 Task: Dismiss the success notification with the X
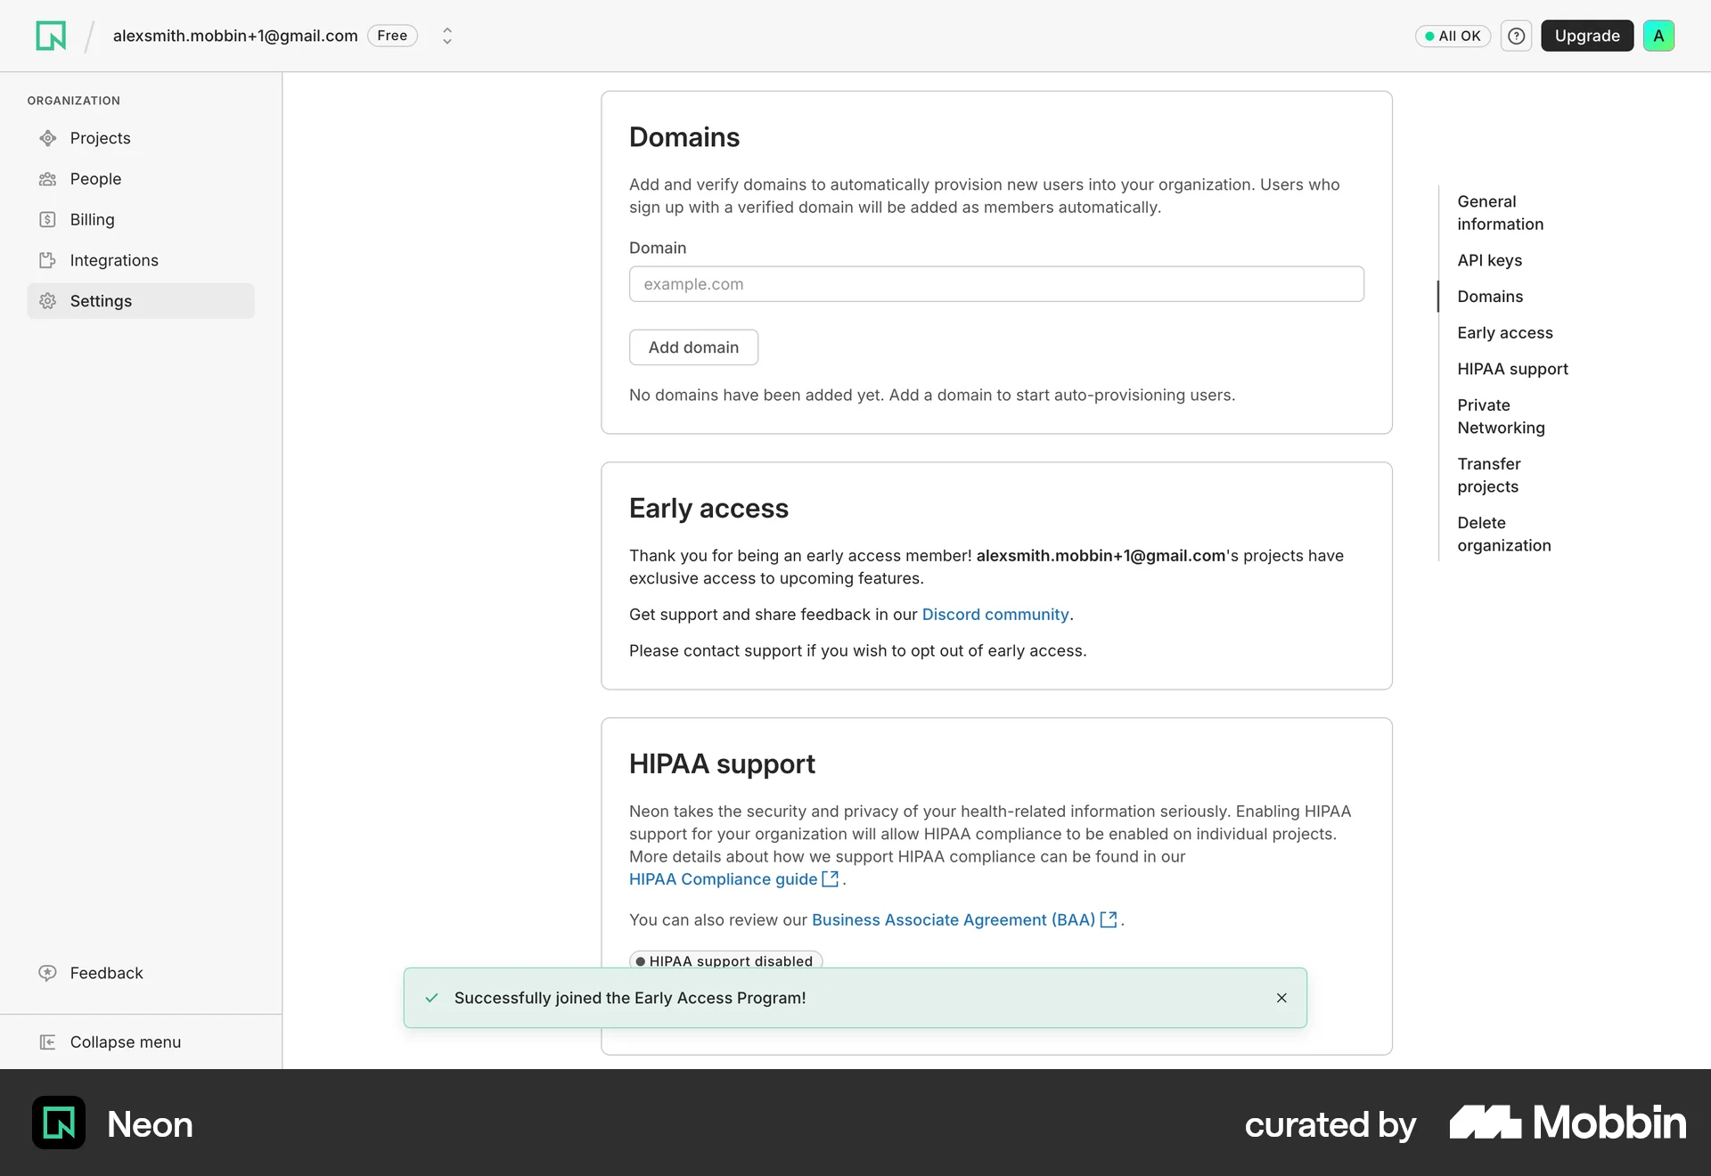click(1281, 998)
